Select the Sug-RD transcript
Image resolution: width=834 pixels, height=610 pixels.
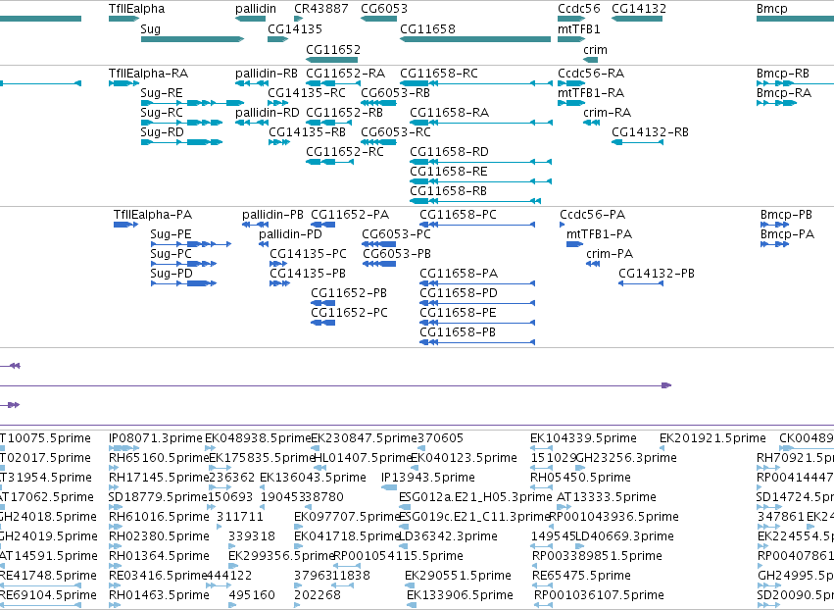click(181, 142)
